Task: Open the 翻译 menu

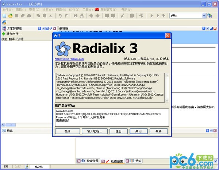Action: [61, 9]
